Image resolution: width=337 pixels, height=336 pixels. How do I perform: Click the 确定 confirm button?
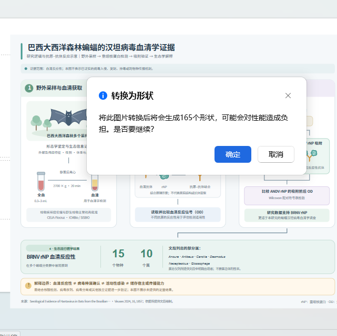tap(233, 154)
